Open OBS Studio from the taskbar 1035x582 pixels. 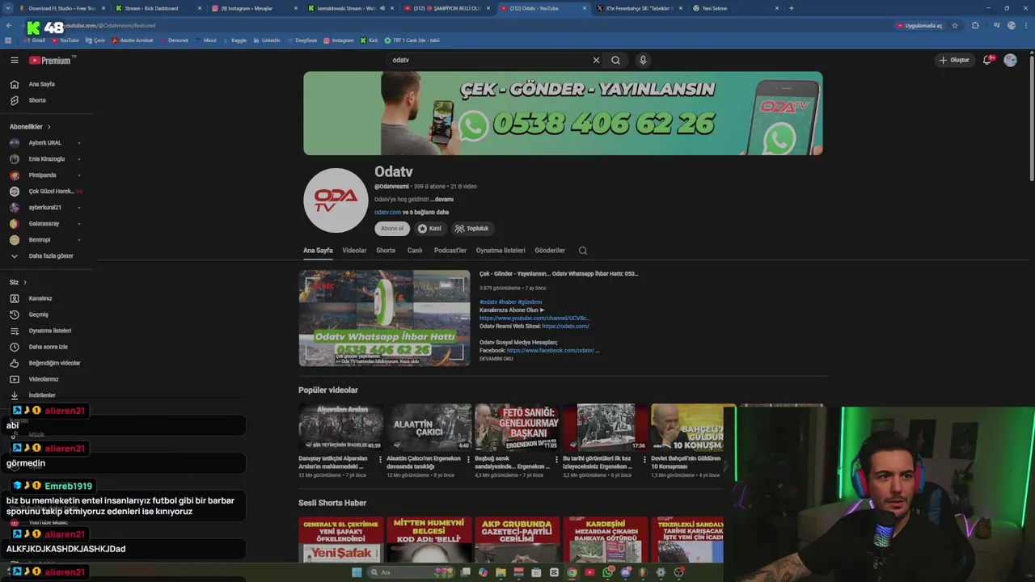(x=679, y=572)
